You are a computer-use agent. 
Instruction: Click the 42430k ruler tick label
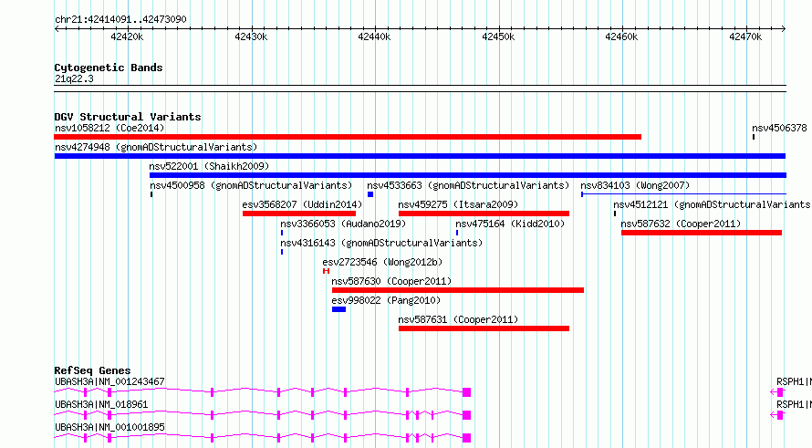tap(251, 36)
